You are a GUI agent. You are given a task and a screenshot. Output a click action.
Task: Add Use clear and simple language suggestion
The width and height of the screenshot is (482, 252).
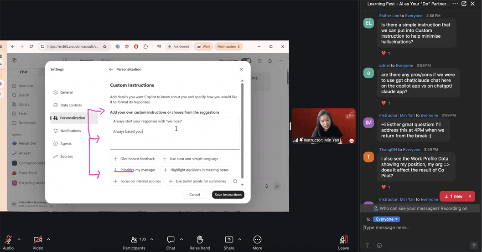tap(191, 159)
